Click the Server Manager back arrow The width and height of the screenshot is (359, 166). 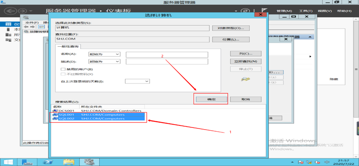[x=11, y=11]
